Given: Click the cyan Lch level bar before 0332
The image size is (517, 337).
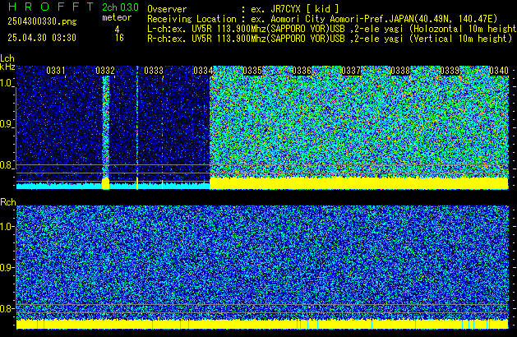Looking at the screenshot, I should pyautogui.click(x=59, y=186).
